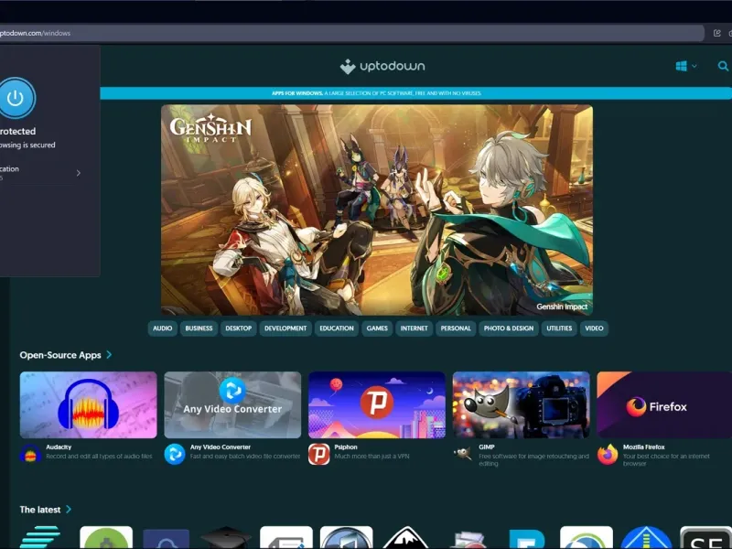Click the share icon in address bar
This screenshot has height=549, width=732.
(x=717, y=33)
